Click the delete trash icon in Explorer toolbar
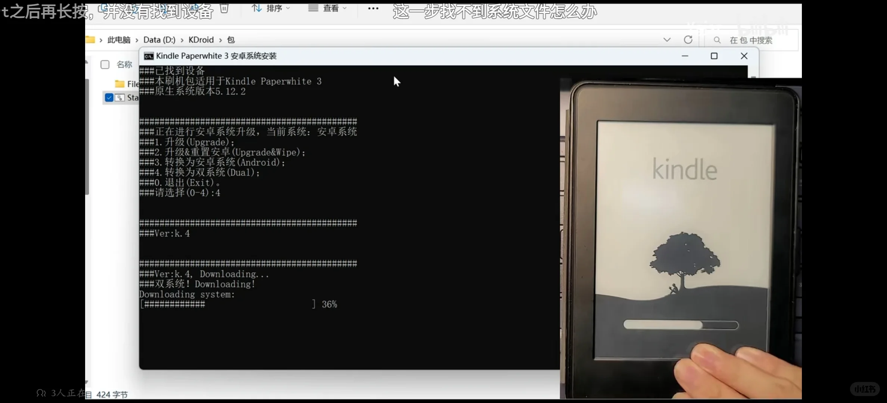The image size is (887, 403). coord(224,8)
